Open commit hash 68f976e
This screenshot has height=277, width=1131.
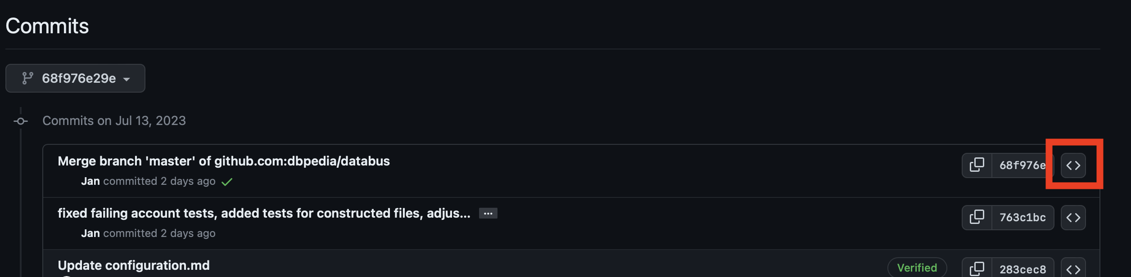click(1022, 165)
